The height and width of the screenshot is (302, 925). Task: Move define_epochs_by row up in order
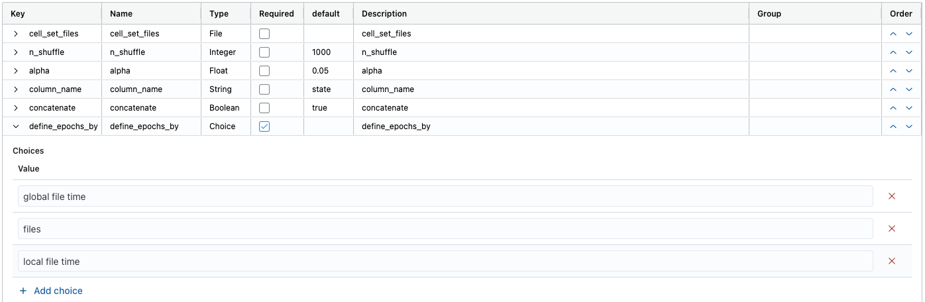893,126
